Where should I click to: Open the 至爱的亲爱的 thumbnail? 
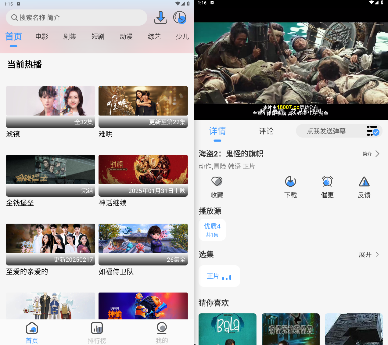click(50, 244)
